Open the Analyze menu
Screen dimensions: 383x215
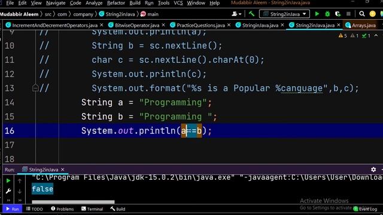point(94,3)
